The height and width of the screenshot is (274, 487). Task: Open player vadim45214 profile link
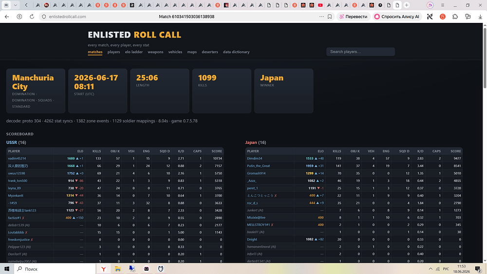pyautogui.click(x=17, y=158)
